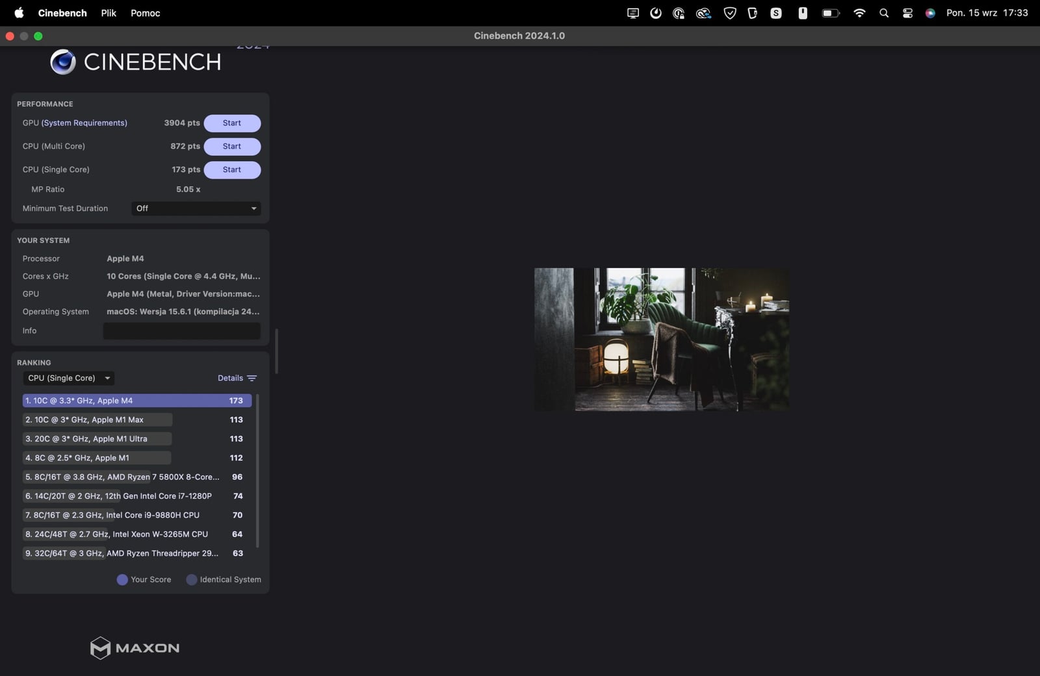Click the Bitwarden-style shield menu bar icon

point(753,13)
